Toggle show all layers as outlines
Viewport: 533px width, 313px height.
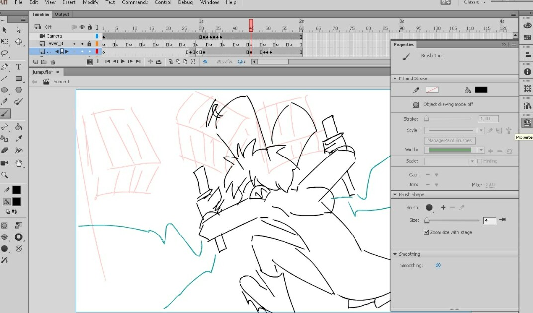click(97, 27)
